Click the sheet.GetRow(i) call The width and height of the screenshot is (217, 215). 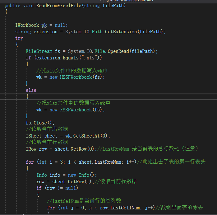click(72, 182)
